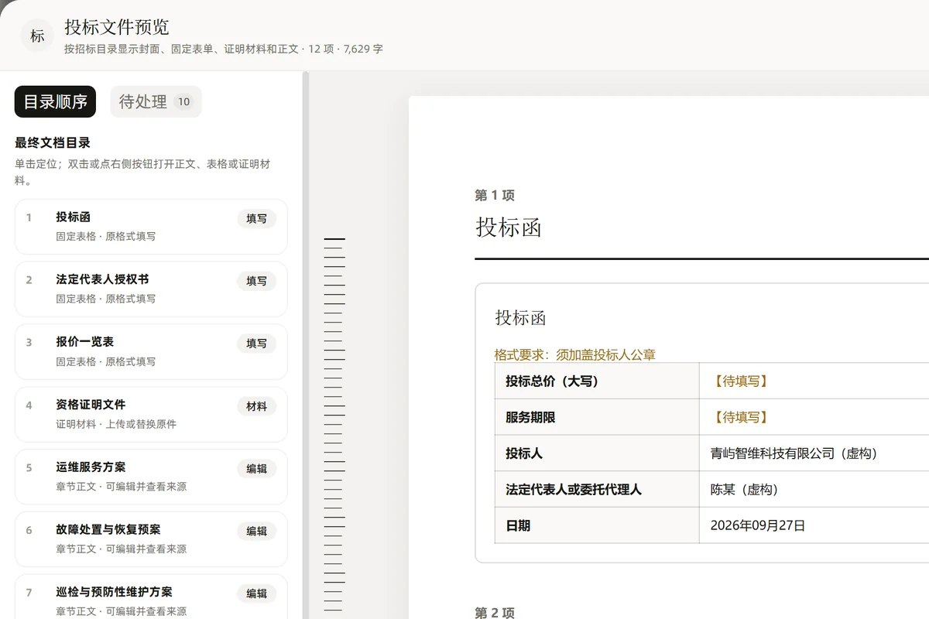The height and width of the screenshot is (619, 929).
Task: Open 材料 for 资格证明文件
Action: (x=256, y=406)
